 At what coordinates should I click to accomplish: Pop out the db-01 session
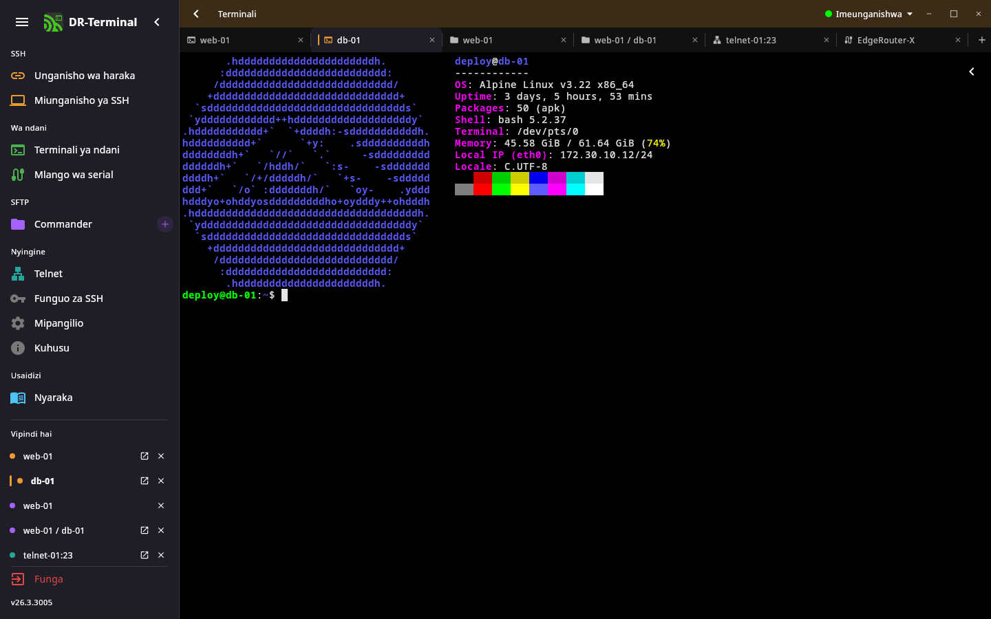[145, 481]
